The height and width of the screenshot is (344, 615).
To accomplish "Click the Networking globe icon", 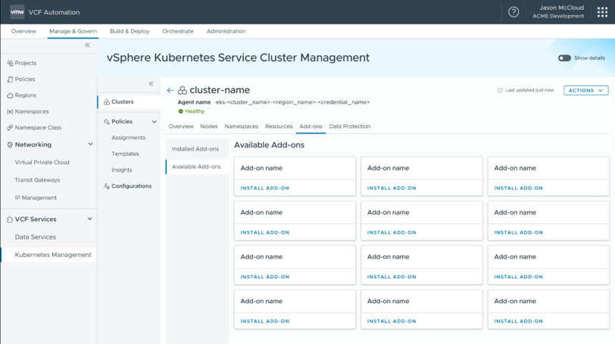I will (x=10, y=145).
